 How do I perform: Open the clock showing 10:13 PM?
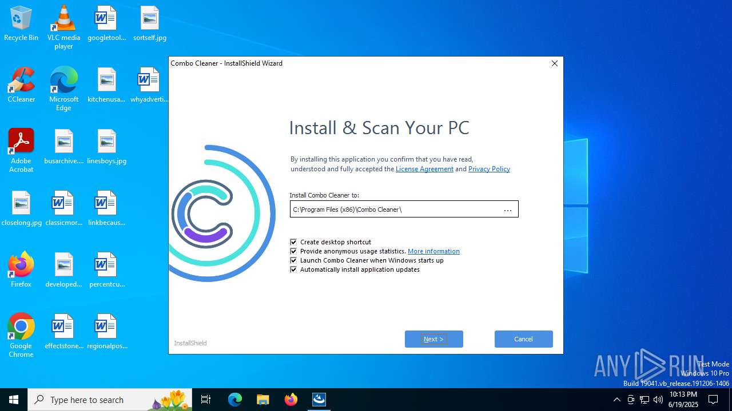(x=683, y=400)
